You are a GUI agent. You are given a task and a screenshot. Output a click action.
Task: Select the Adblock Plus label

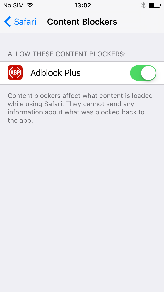56,73
